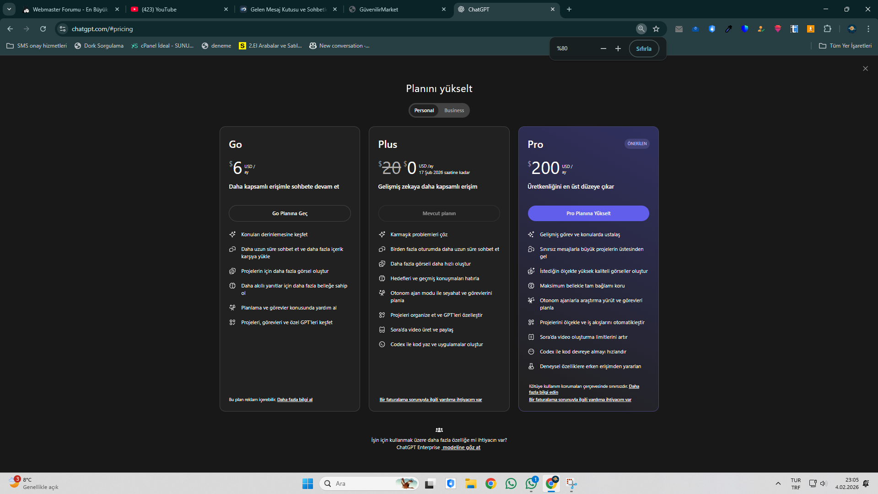
Task: Upgrade with Pro Planına Yükselt button
Action: 588,213
